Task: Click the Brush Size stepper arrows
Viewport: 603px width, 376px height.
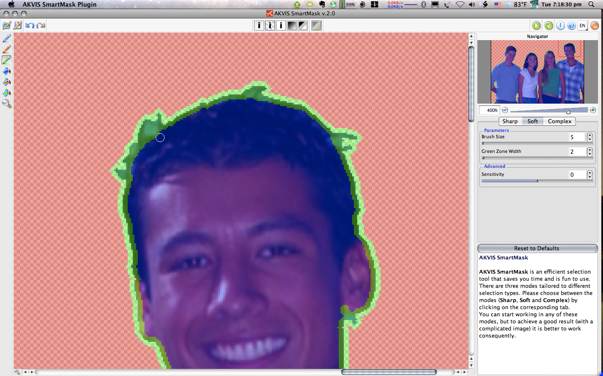Action: pos(590,137)
